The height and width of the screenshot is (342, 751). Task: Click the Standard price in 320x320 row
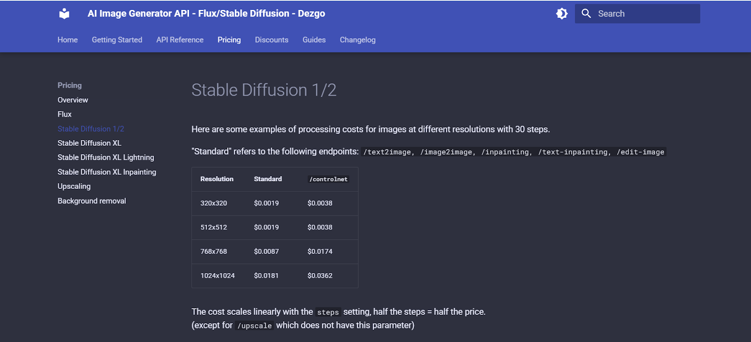[266, 203]
